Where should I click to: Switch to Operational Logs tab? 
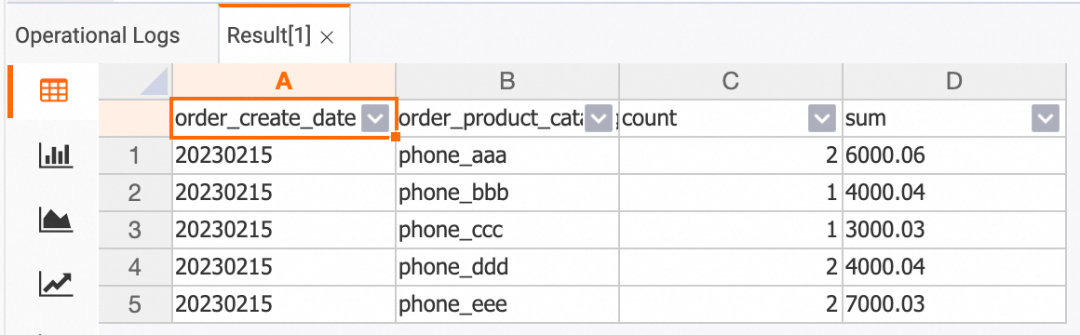pyautogui.click(x=98, y=35)
